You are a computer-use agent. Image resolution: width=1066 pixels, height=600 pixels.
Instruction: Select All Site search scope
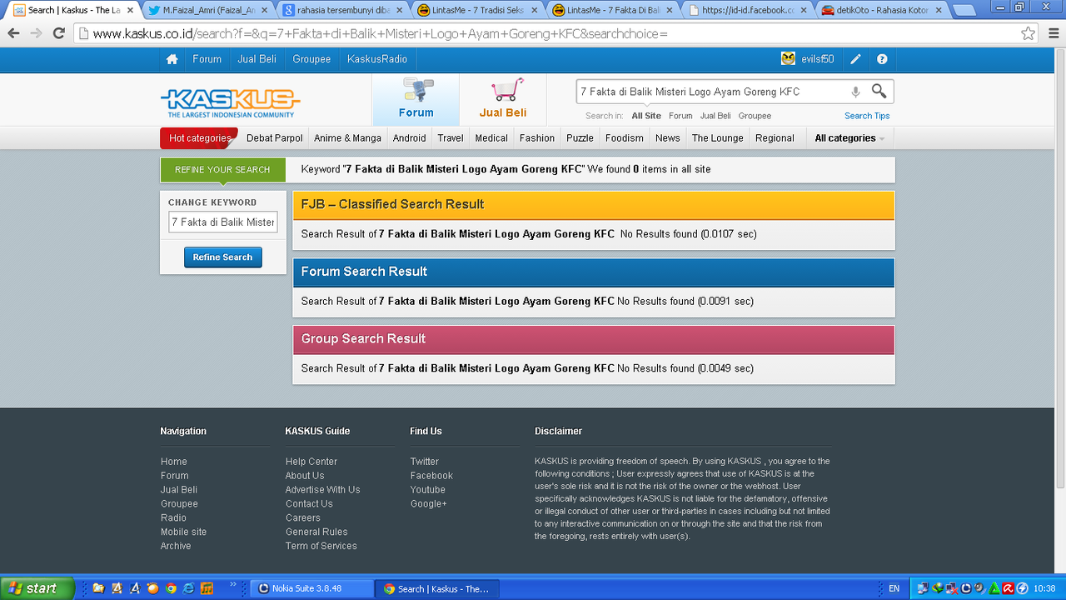point(646,116)
